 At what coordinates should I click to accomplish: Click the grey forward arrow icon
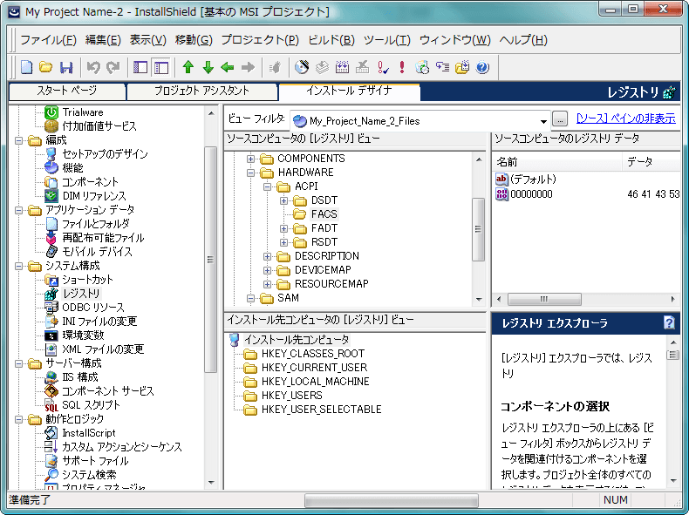coord(249,67)
